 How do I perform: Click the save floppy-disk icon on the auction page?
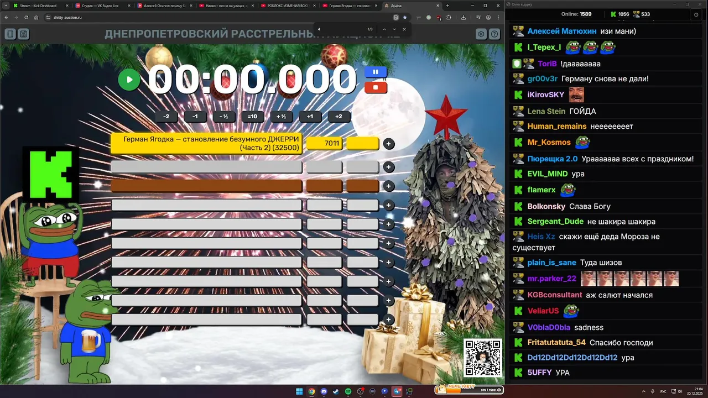(23, 34)
